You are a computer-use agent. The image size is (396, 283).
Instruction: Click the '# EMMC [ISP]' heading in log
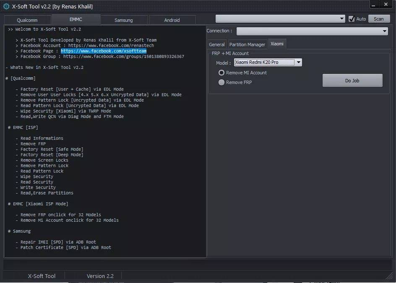point(23,128)
